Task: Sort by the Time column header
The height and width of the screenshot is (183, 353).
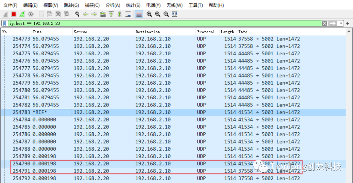Action: click(52, 32)
